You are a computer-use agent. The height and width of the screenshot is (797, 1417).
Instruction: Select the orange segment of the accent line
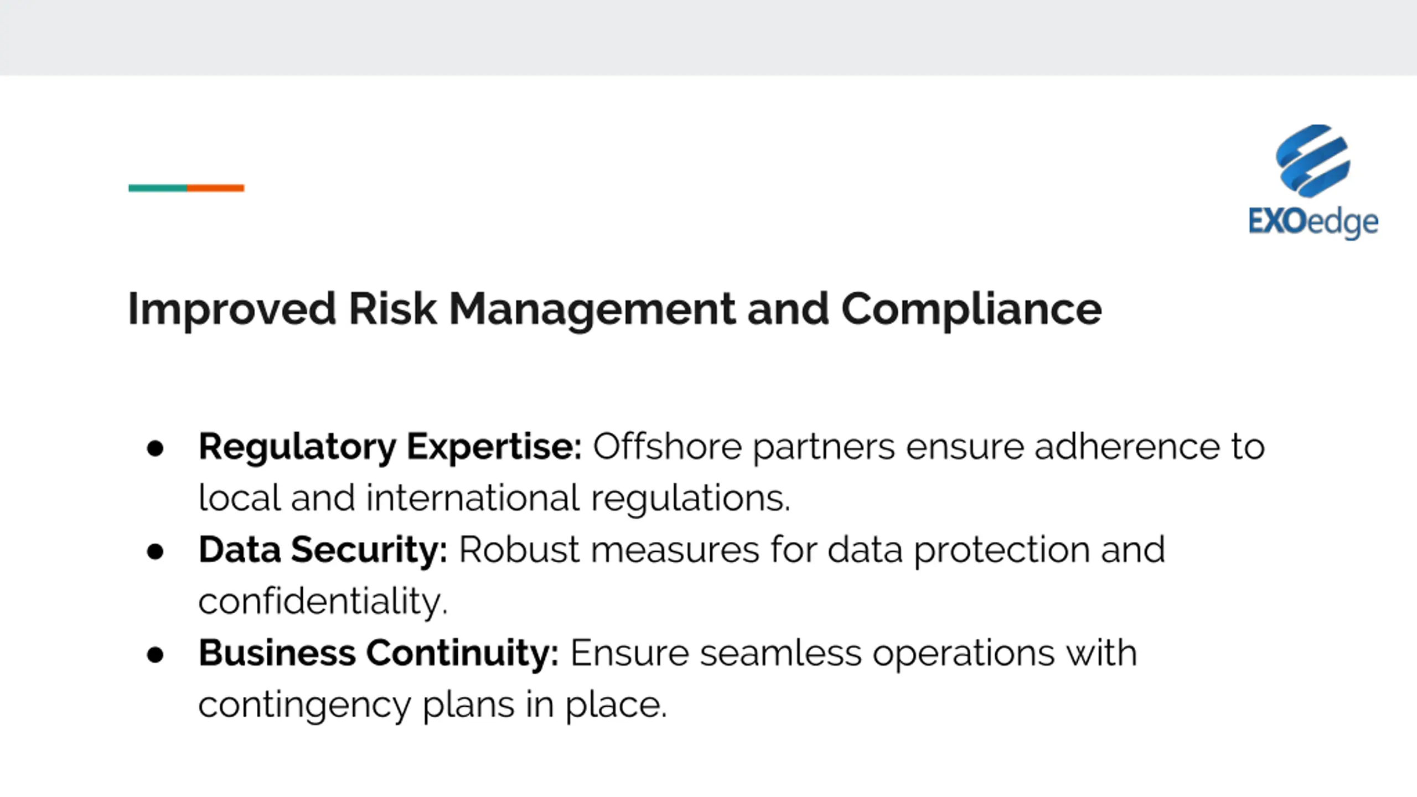[215, 188]
